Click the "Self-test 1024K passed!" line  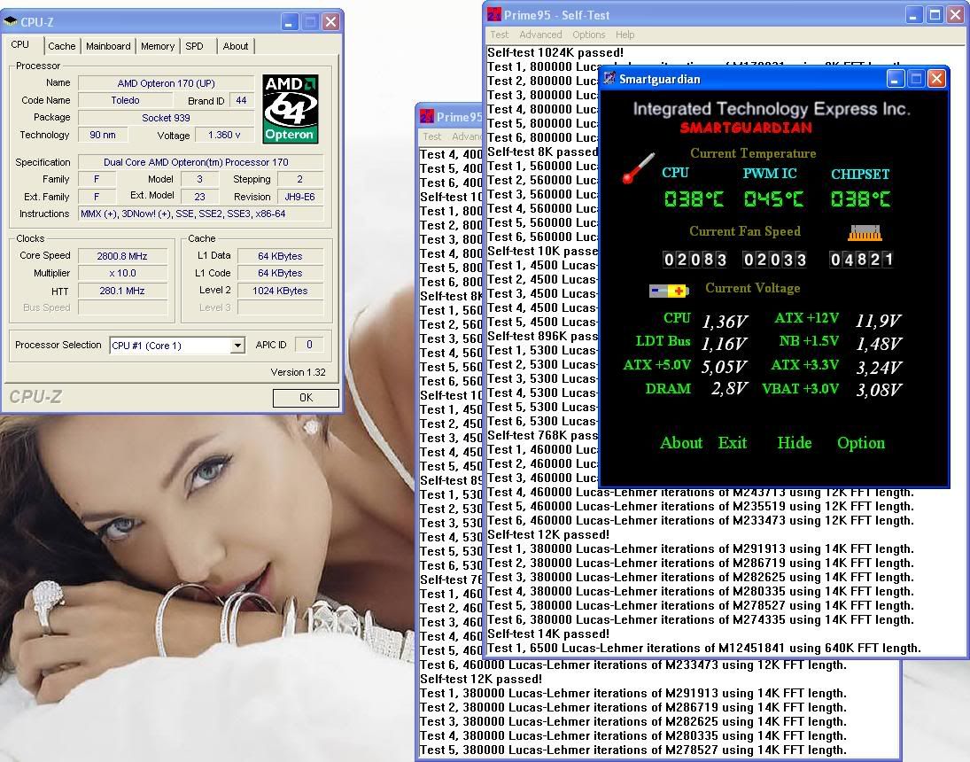coord(555,52)
